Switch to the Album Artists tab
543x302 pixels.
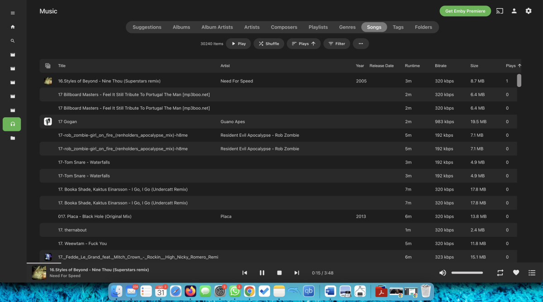(217, 27)
